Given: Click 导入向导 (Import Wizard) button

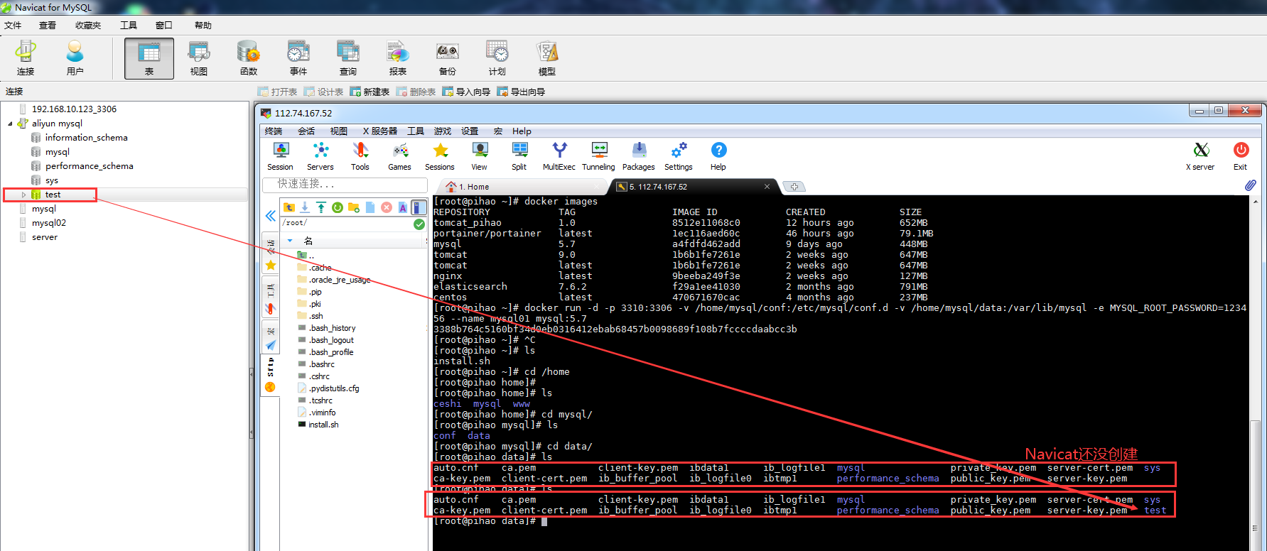Looking at the screenshot, I should click(466, 92).
